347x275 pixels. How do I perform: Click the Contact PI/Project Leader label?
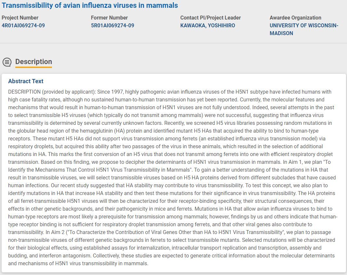(211, 18)
